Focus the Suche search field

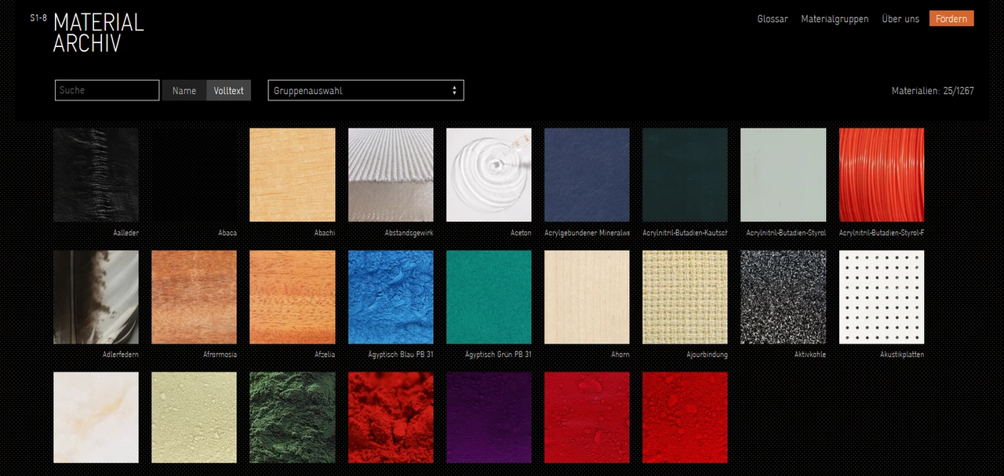click(x=107, y=91)
